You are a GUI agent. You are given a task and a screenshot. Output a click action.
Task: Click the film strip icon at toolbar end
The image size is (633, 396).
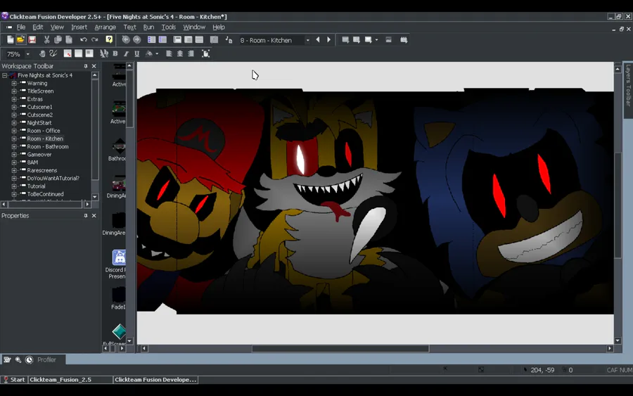coord(404,39)
